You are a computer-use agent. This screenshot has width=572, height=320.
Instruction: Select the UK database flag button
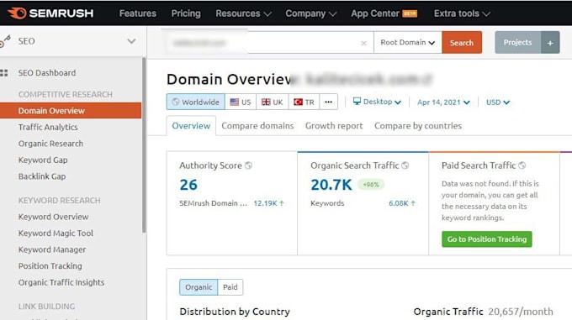[273, 102]
